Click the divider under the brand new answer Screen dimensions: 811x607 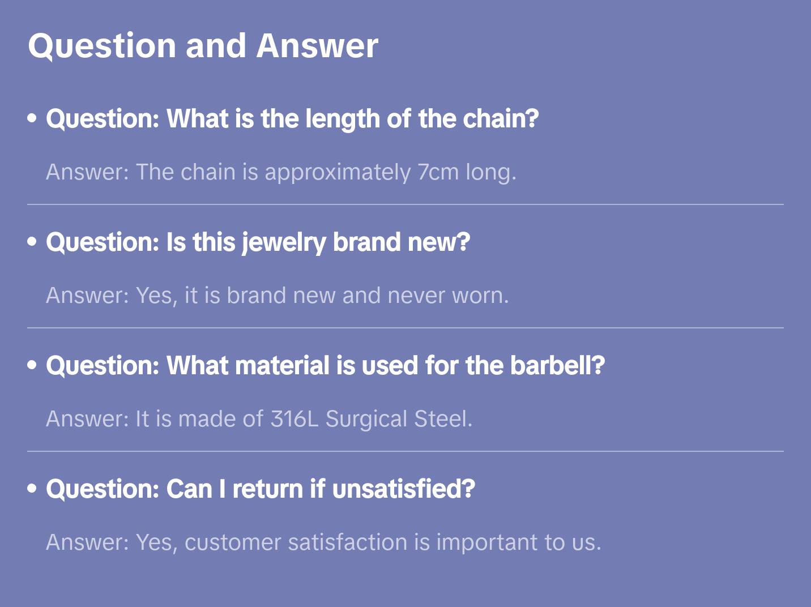point(405,328)
